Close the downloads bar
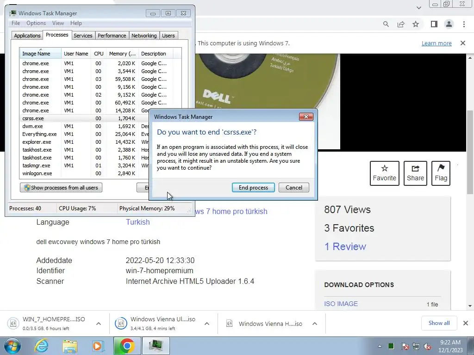The image size is (474, 355). pos(466,323)
